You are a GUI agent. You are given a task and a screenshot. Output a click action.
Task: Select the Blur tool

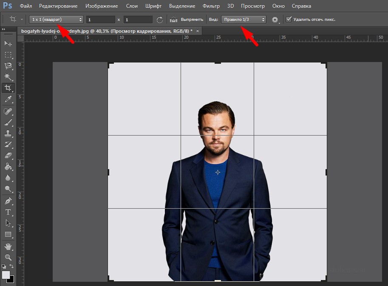[x=8, y=178]
